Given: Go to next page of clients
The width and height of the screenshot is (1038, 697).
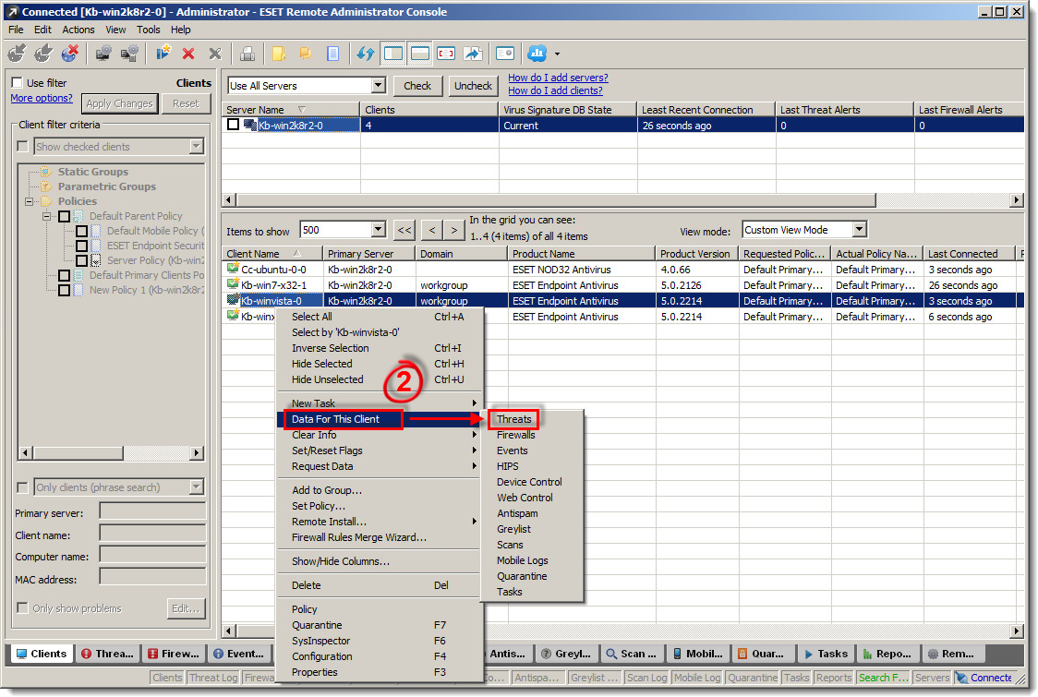Looking at the screenshot, I should (454, 230).
